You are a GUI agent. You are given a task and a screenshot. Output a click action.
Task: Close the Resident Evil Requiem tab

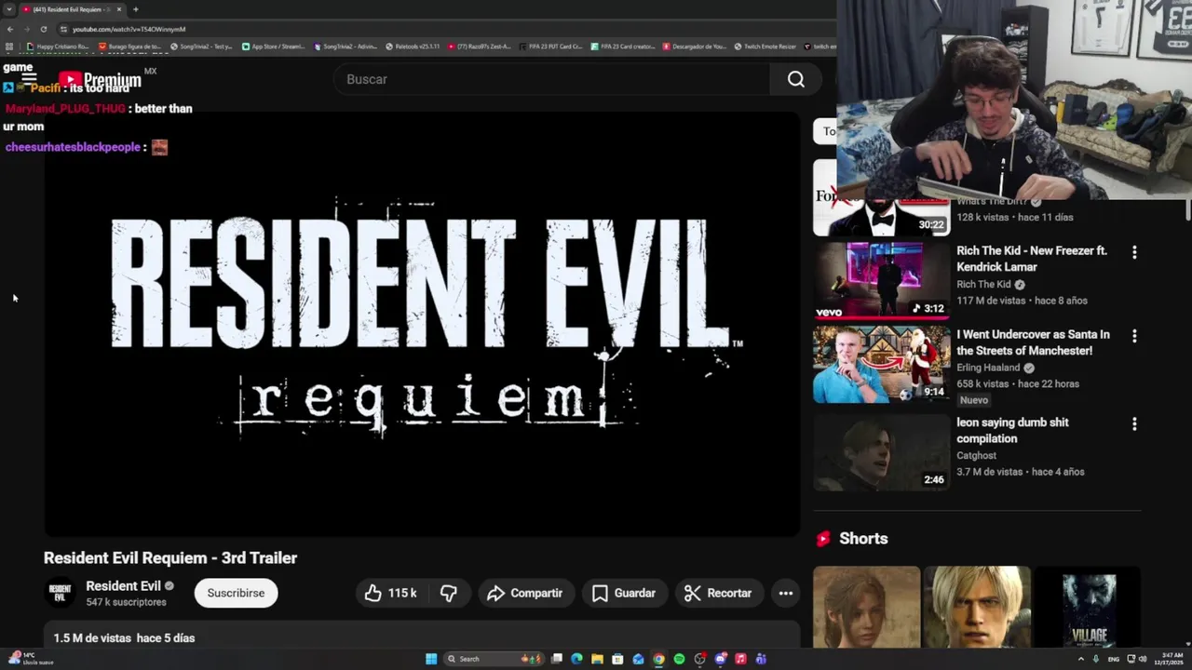click(118, 9)
